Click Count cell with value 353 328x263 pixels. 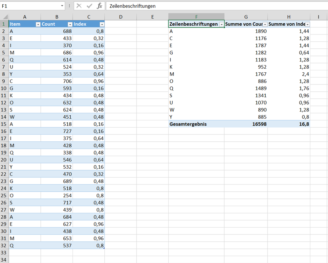click(x=57, y=74)
